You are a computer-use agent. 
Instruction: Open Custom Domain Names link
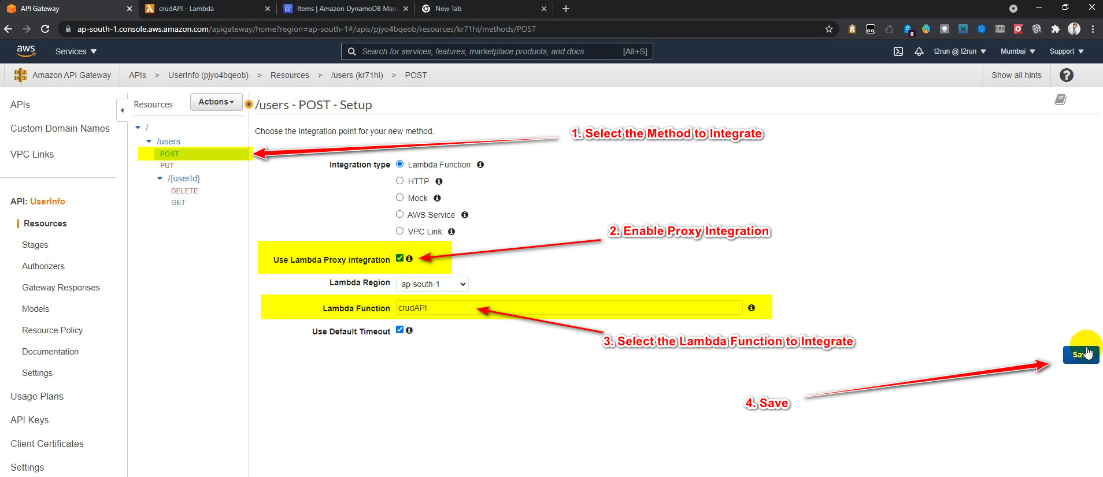pos(60,128)
